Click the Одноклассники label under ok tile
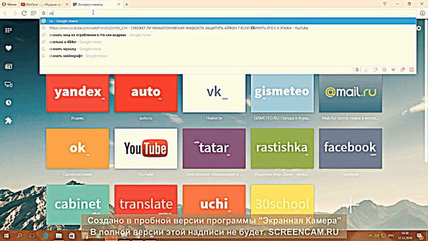Screen dimensions: 428x241 point(78,174)
